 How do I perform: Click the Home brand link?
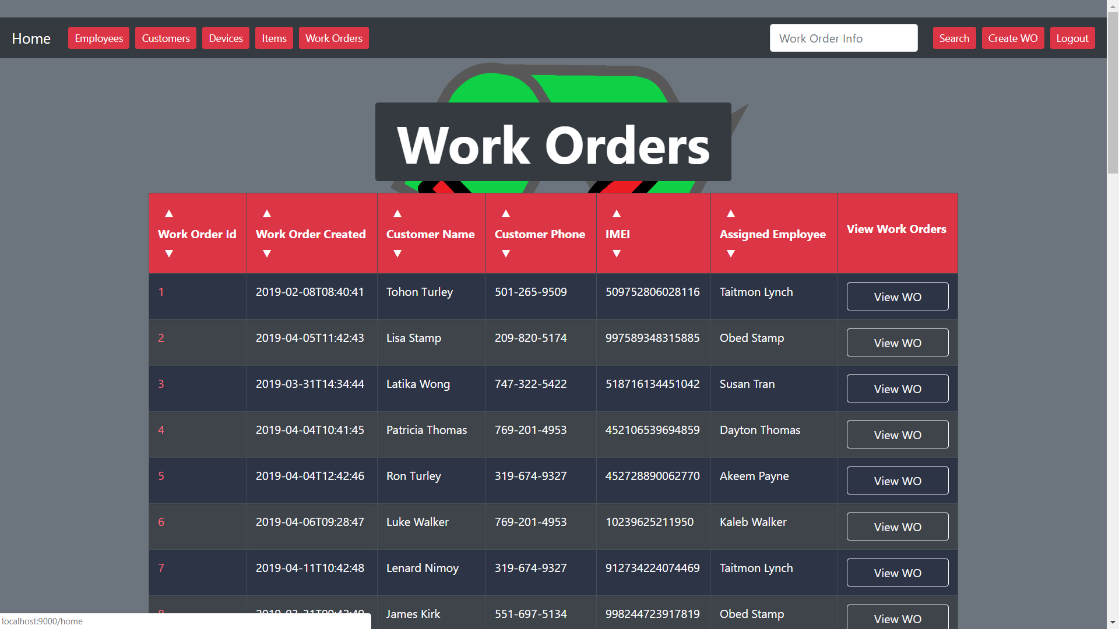[31, 38]
